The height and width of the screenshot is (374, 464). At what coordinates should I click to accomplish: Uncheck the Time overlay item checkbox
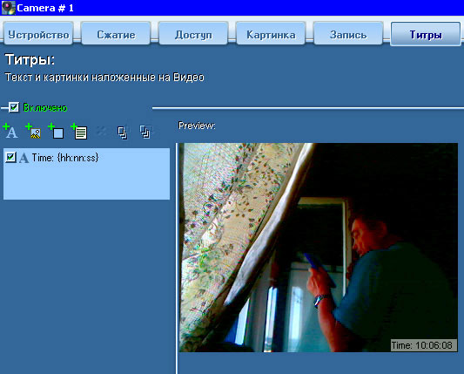tap(10, 157)
